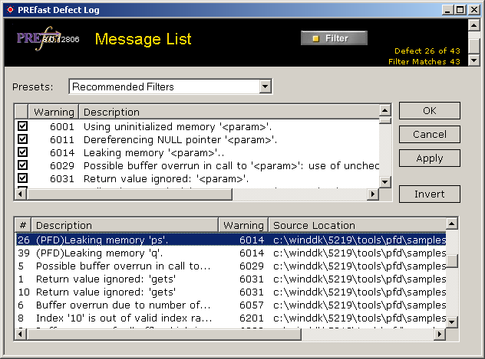Select the Recommended Filters combo box

tap(170, 86)
